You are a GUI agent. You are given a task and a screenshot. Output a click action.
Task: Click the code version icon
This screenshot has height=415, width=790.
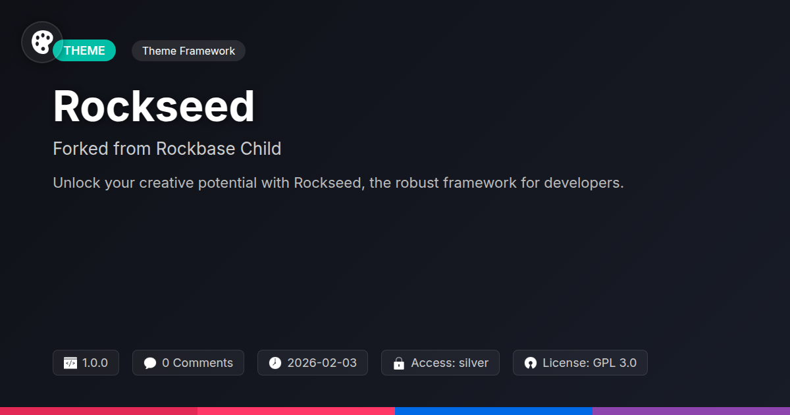tap(70, 363)
